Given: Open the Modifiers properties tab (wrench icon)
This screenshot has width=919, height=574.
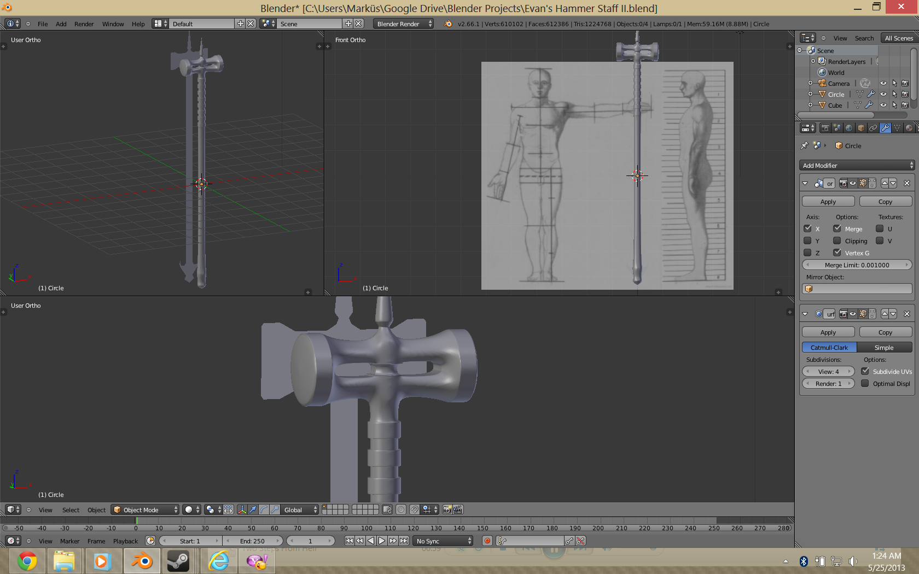Looking at the screenshot, I should [885, 128].
